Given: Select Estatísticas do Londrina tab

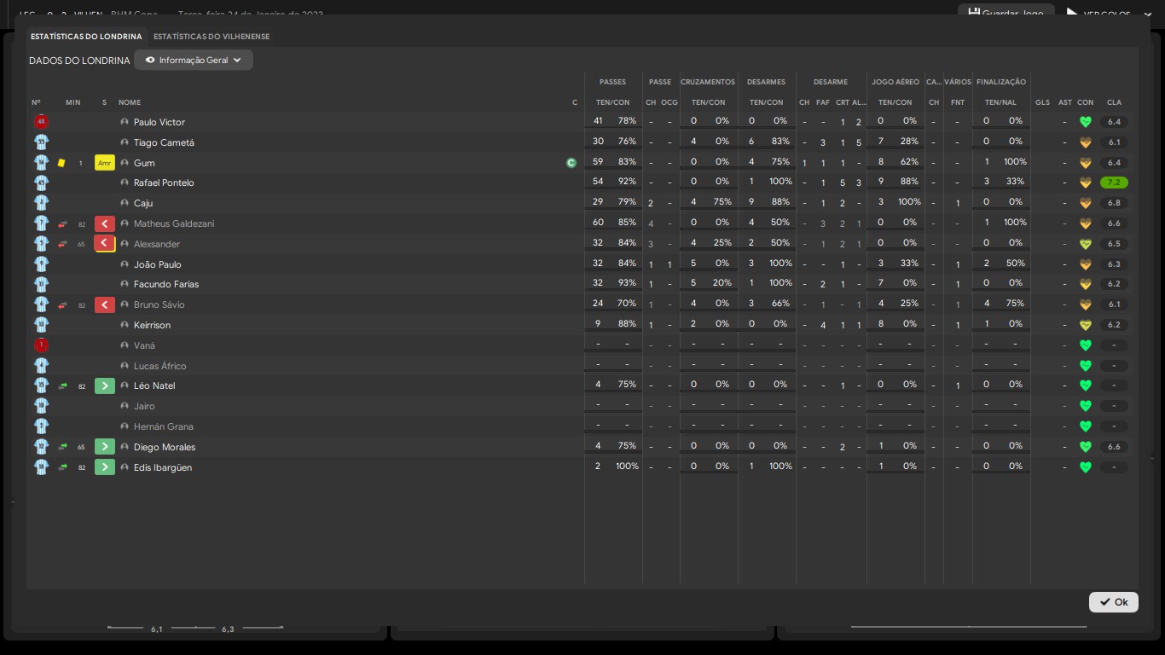Looking at the screenshot, I should [x=86, y=37].
